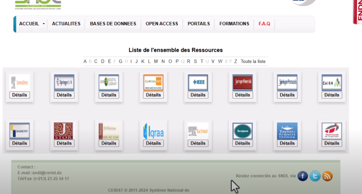The height and width of the screenshot is (194, 362).
Task: Filter resources by letter D
Action: [x=103, y=62]
